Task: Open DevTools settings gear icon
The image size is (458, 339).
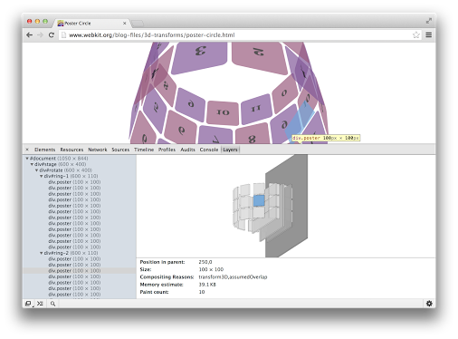Action: tap(429, 304)
